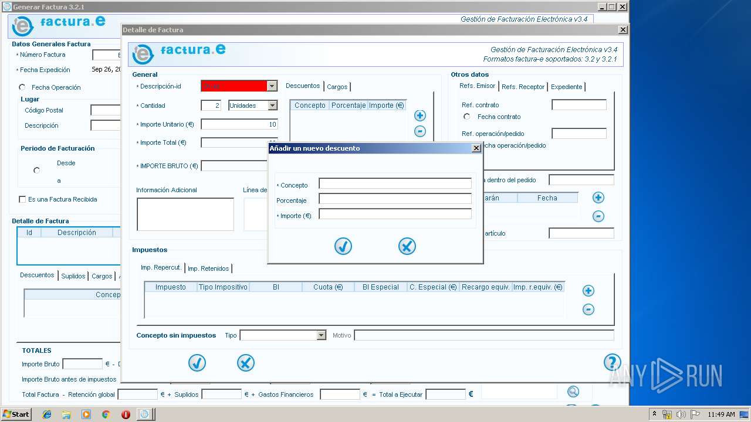Screen dimensions: 751x422
Task: Open Internet Explorer from the taskbar
Action: 47,414
